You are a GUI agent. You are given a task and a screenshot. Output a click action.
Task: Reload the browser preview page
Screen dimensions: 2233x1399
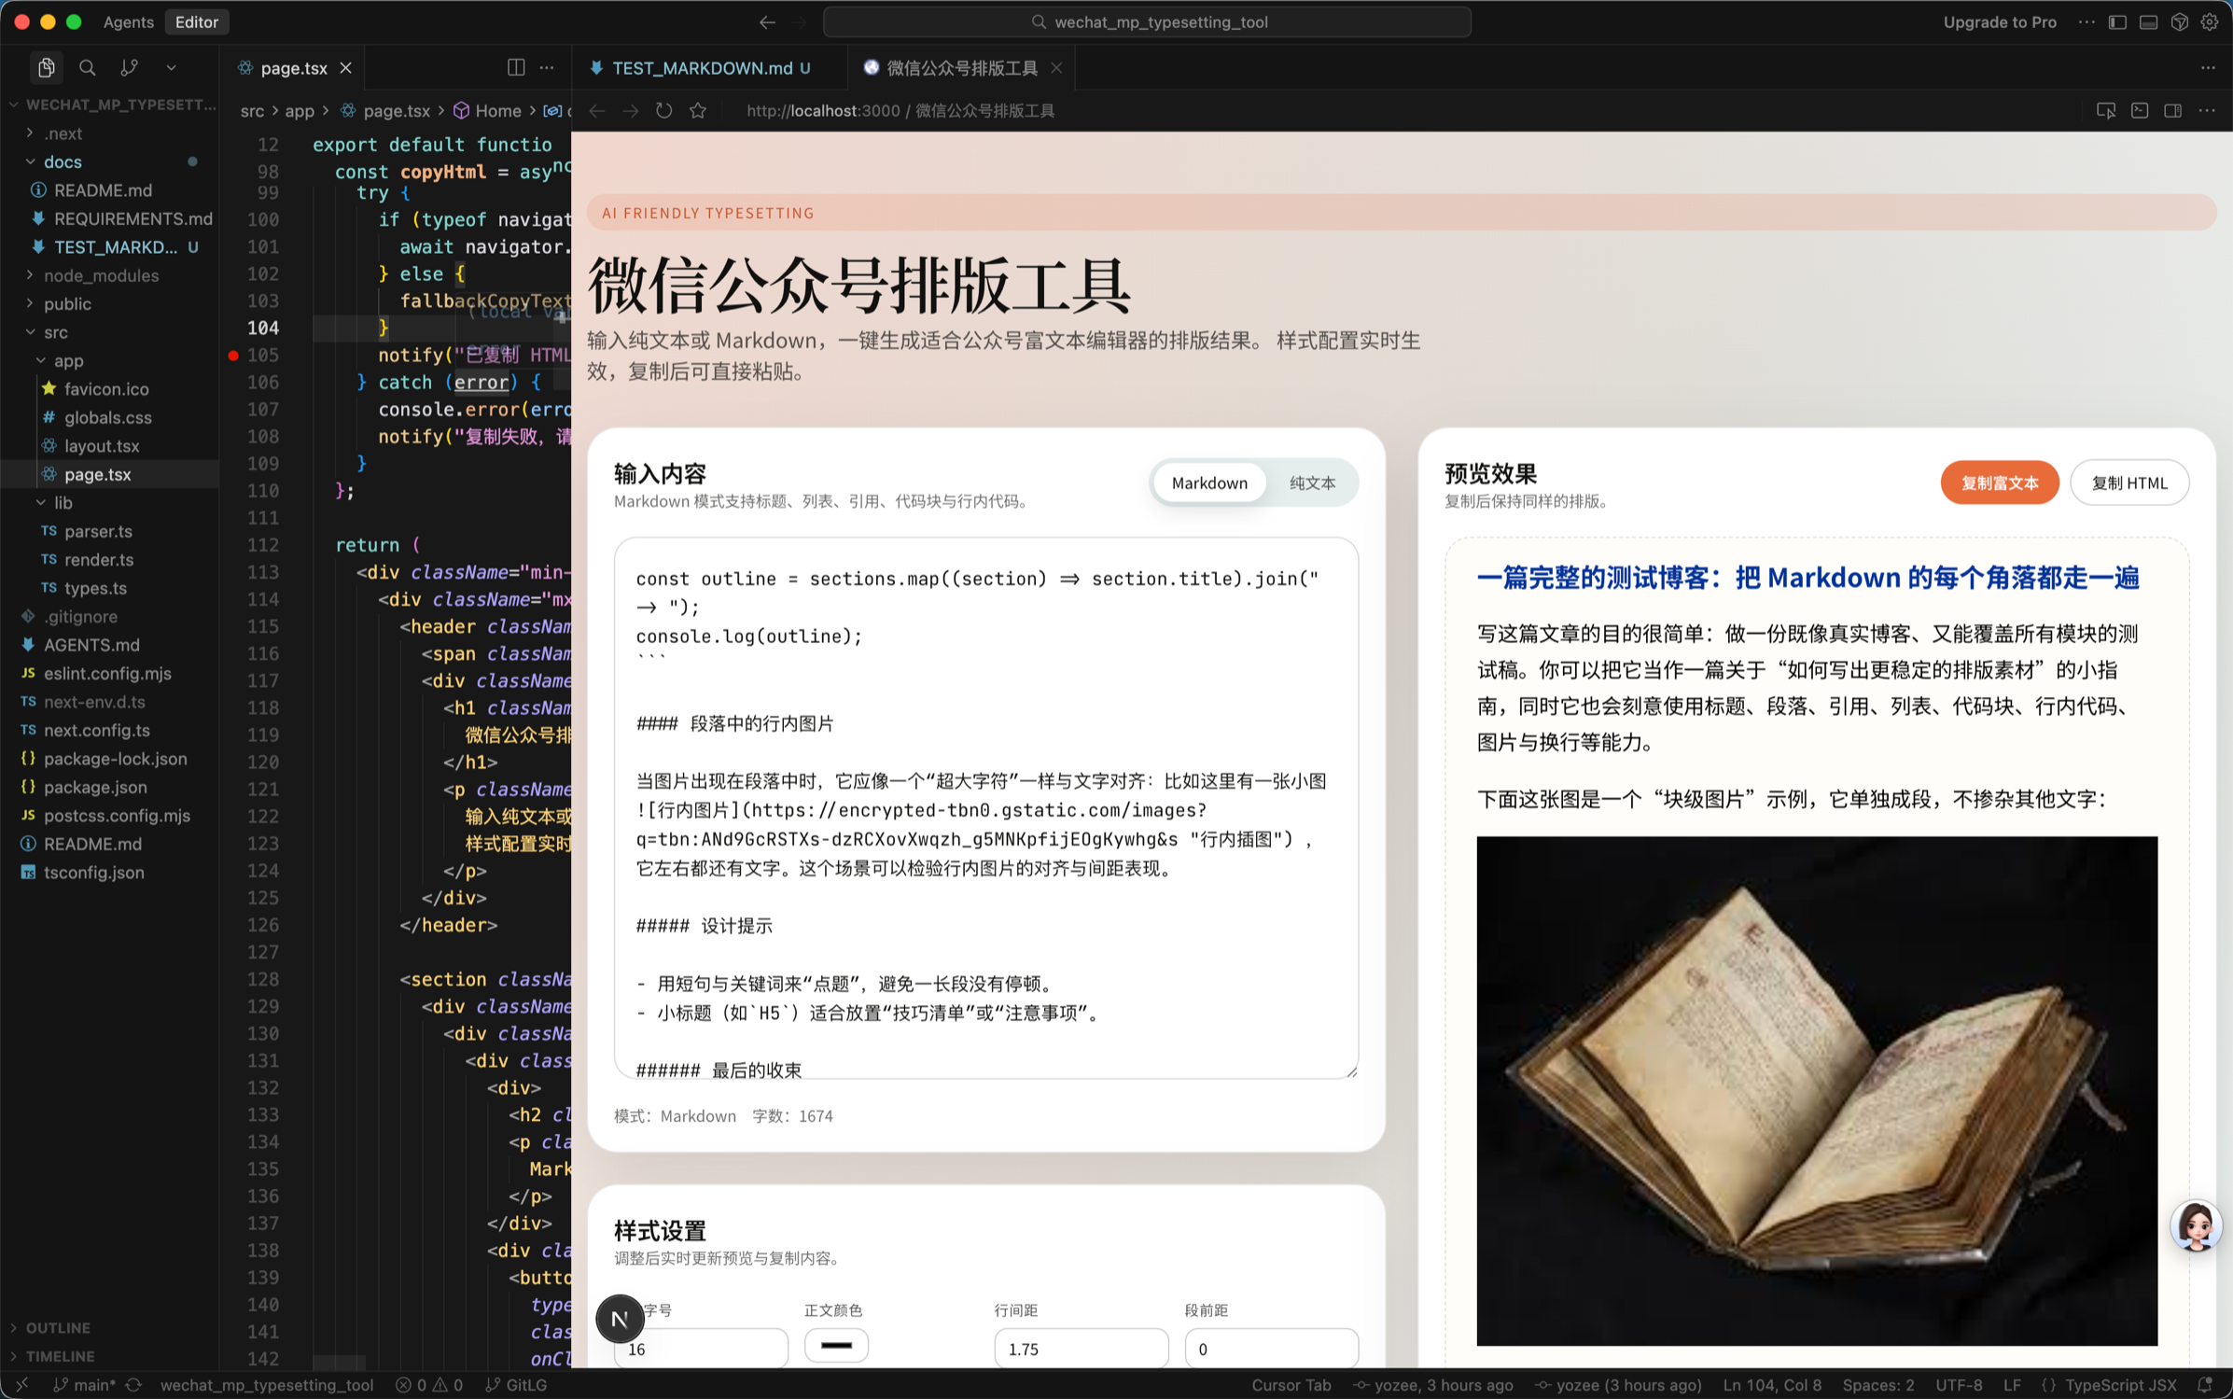click(x=663, y=111)
